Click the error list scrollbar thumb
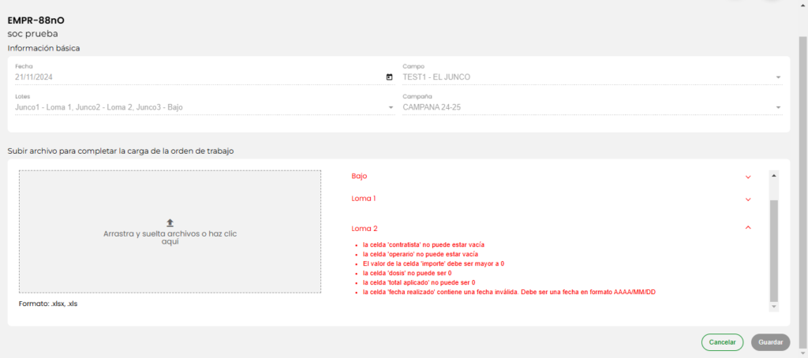The height and width of the screenshot is (358, 808). 773,248
